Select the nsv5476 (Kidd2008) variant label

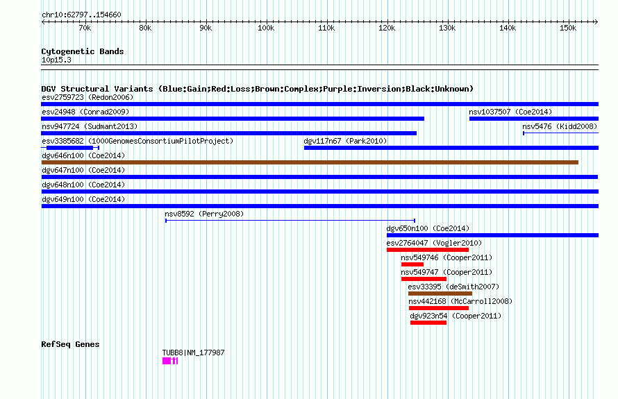tap(560, 126)
